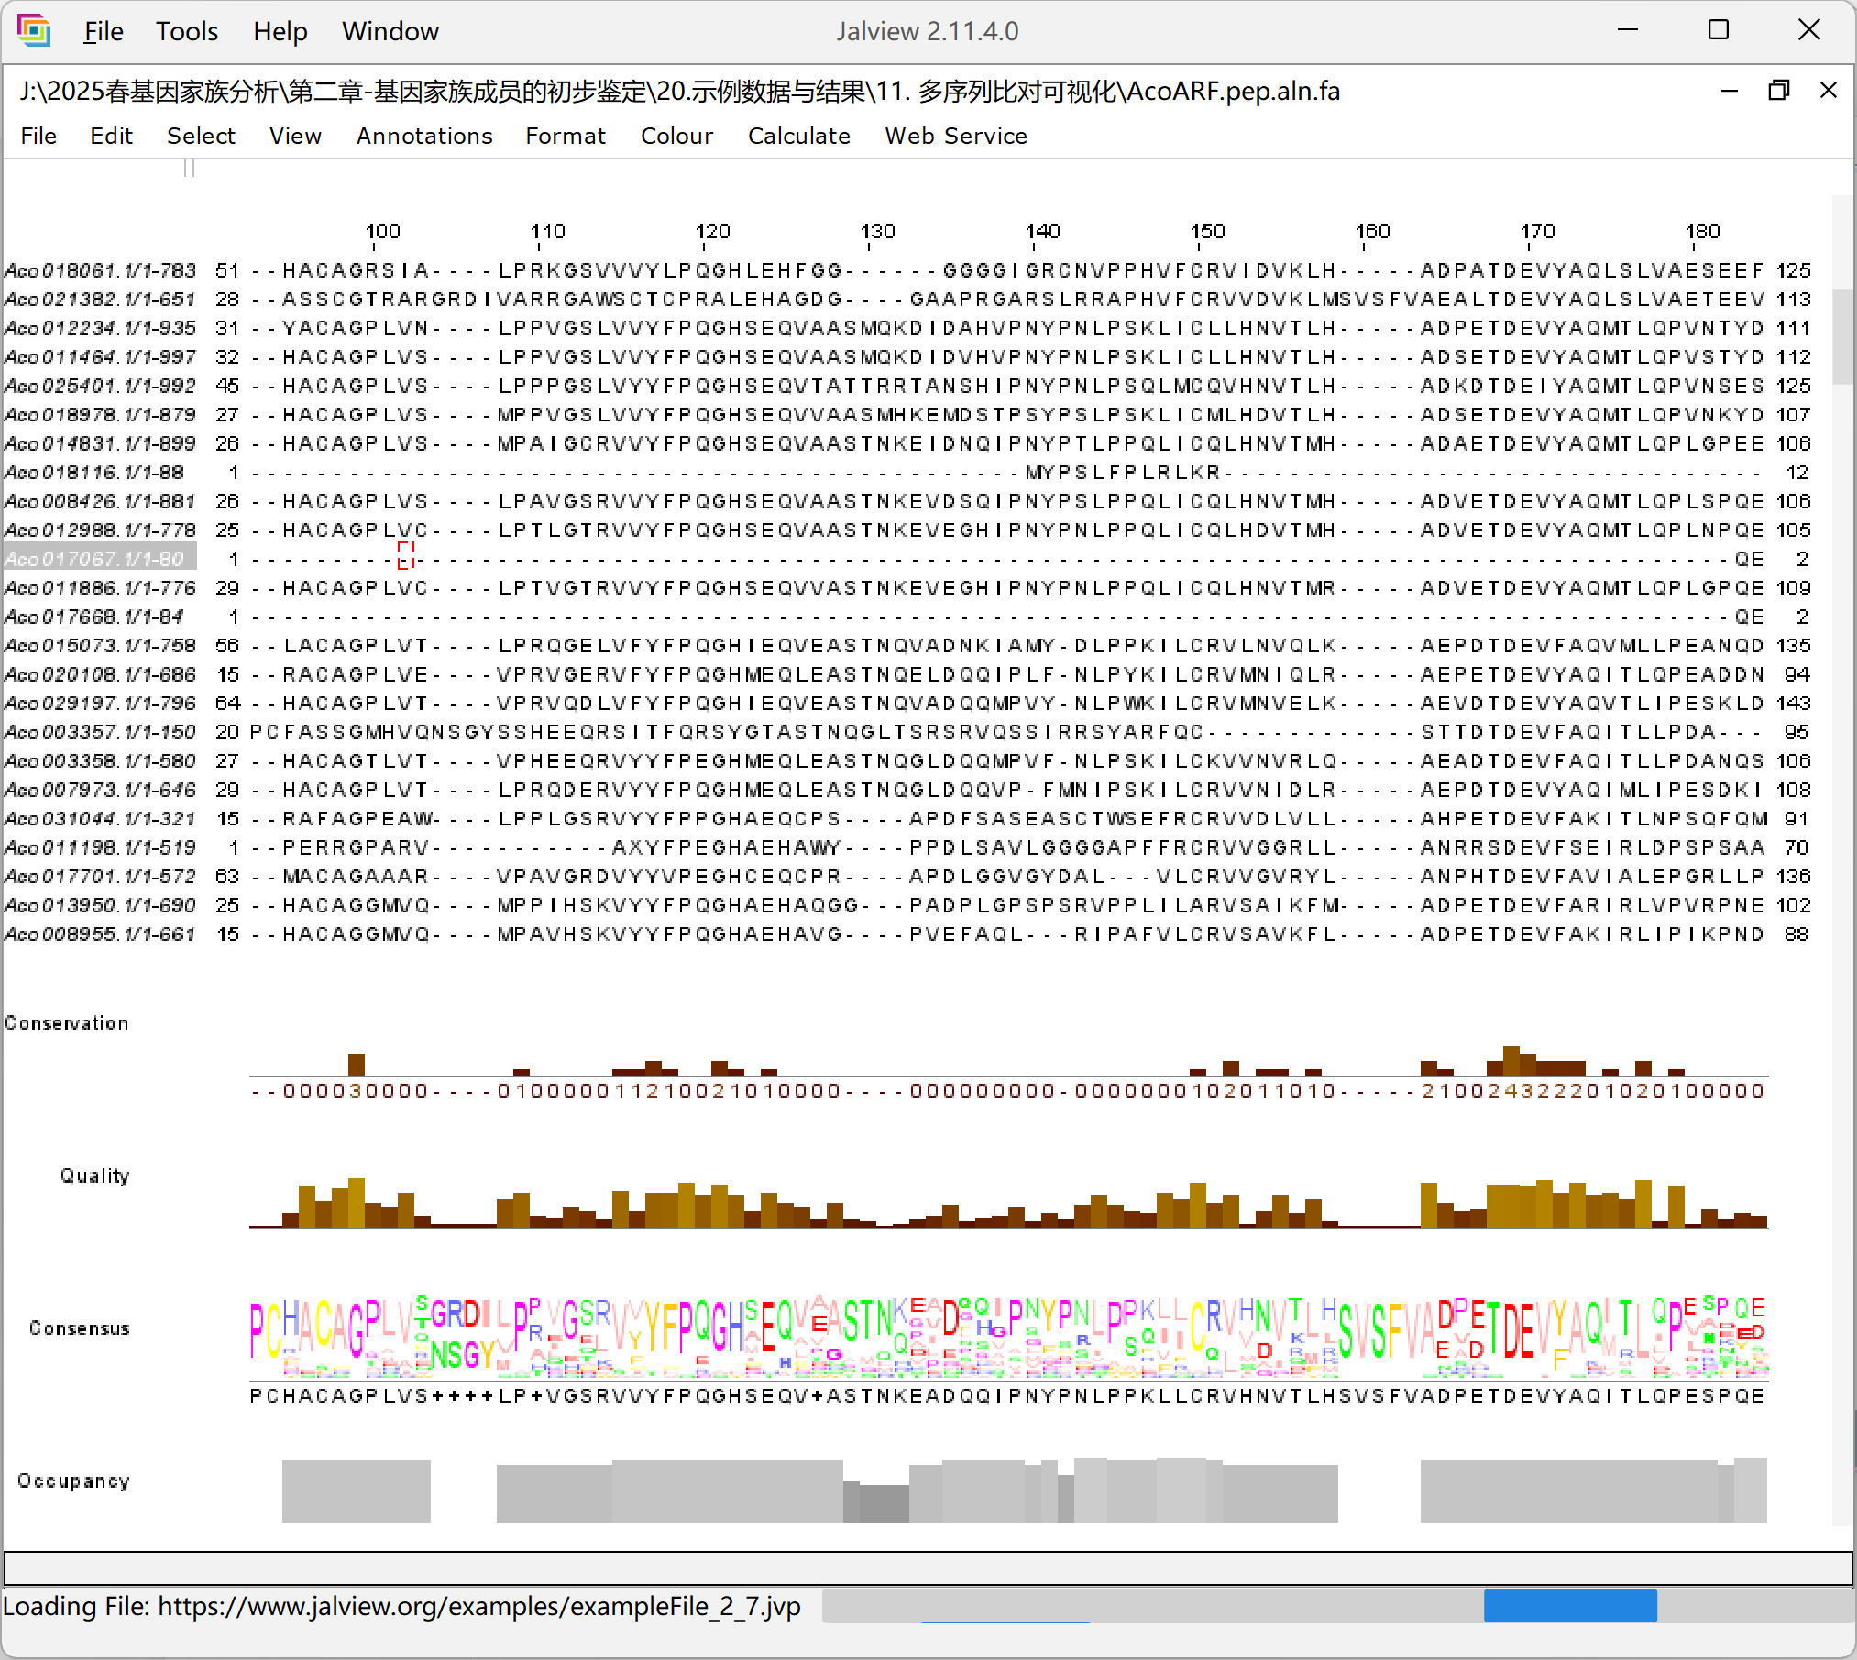Click the Occupancy annotation label
The image size is (1857, 1660).
coord(73,1481)
